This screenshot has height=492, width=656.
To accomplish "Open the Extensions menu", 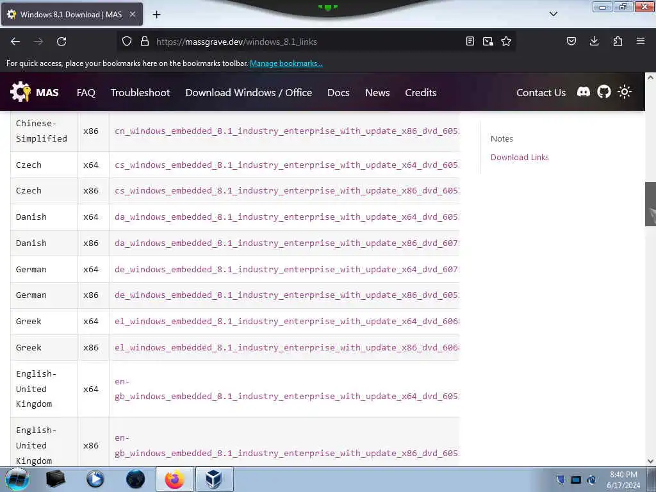I will point(618,41).
